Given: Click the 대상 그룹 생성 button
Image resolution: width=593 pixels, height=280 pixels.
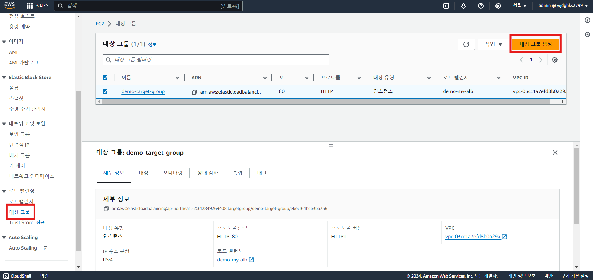Looking at the screenshot, I should point(536,44).
